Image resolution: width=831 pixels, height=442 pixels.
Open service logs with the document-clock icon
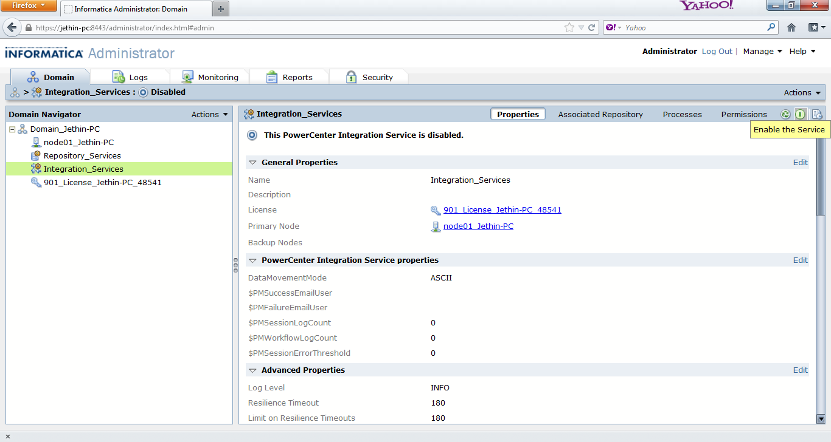[x=818, y=114]
